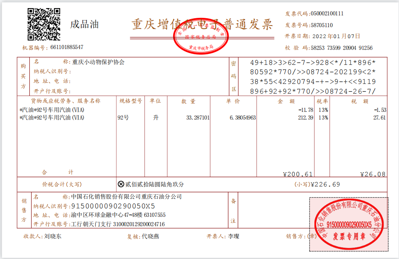Click the title 重庆增值税电子普通发票
The image size is (399, 259).
202,24
